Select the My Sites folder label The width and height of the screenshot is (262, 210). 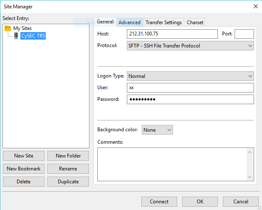(22, 28)
